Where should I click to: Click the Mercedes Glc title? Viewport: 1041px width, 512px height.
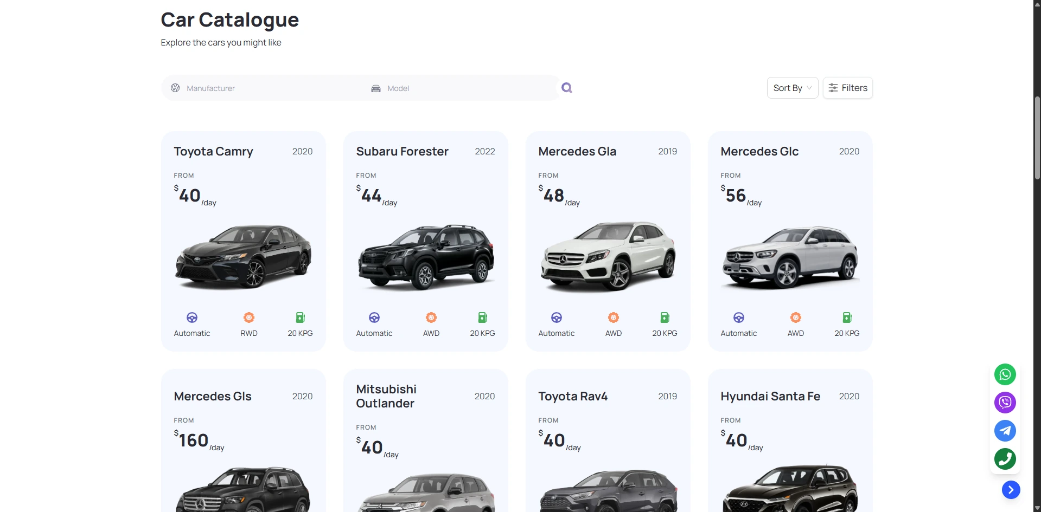(x=759, y=151)
